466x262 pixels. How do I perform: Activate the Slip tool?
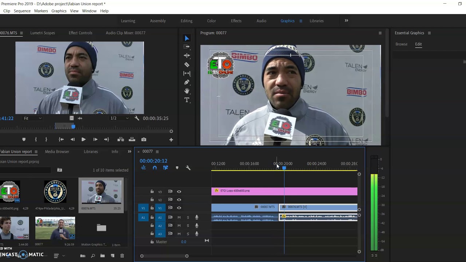point(187,73)
